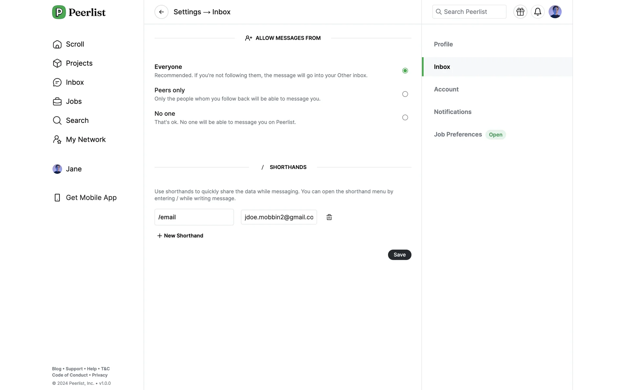
Task: Switch to the Account settings tab
Action: pos(446,89)
